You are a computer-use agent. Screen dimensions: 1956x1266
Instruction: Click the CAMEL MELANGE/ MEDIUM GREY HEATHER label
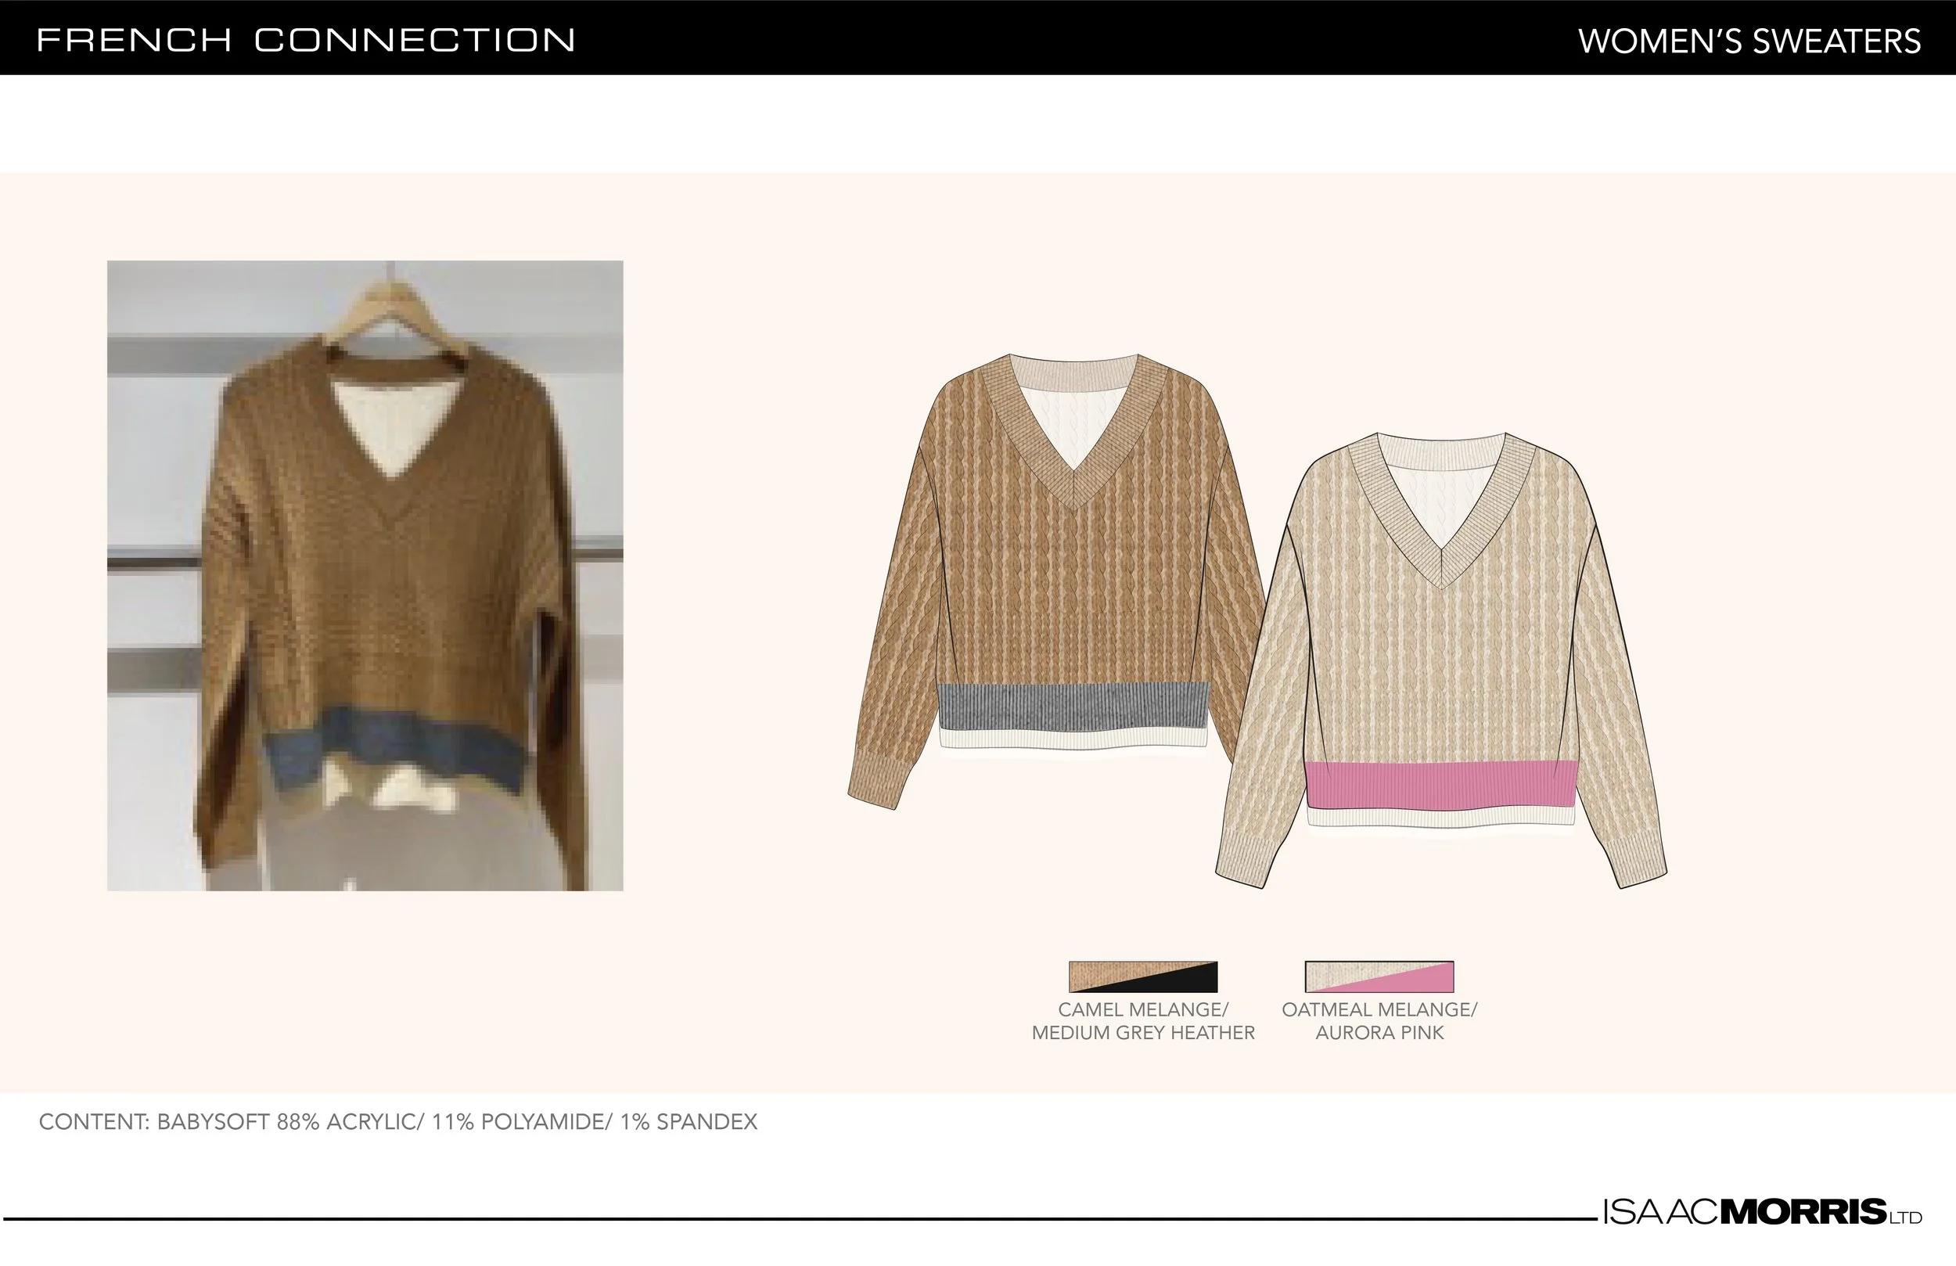1143,1021
